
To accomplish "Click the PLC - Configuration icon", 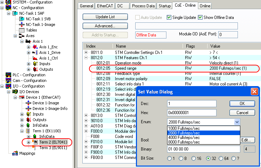I will (x=8, y=75).
